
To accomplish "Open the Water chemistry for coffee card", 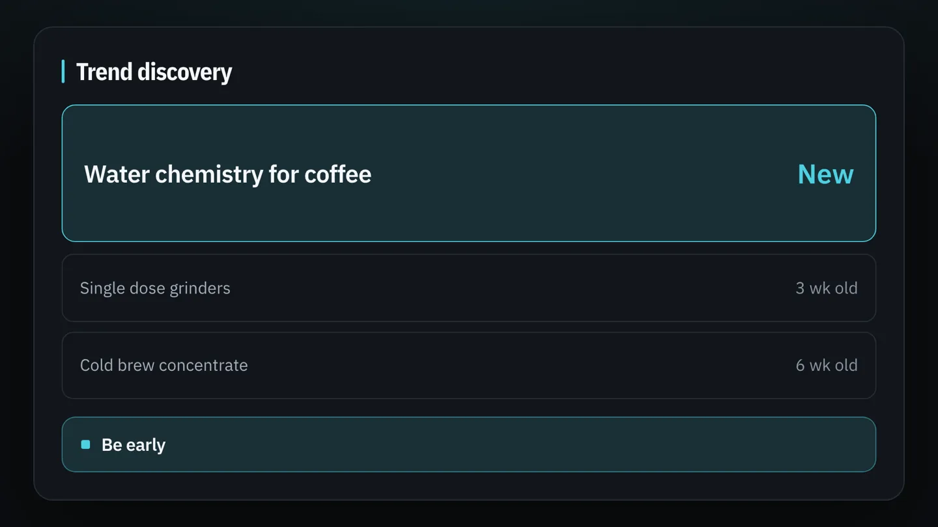I will click(469, 173).
